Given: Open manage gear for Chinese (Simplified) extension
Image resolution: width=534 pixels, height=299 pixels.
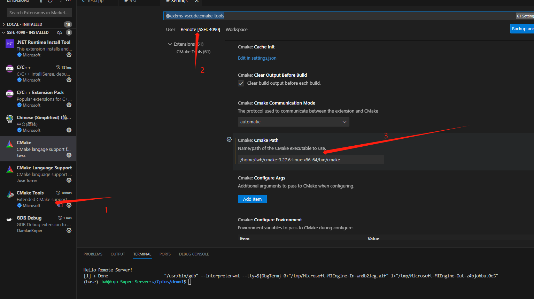Looking at the screenshot, I should 69,130.
